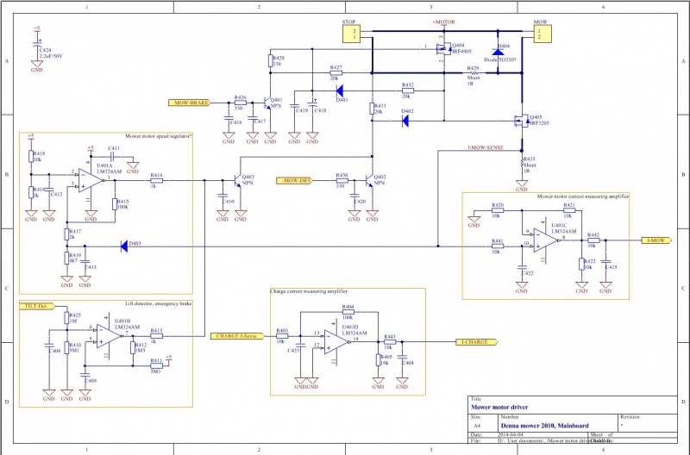
Task: Select the R412 1M5 resistor
Action: coord(133,348)
